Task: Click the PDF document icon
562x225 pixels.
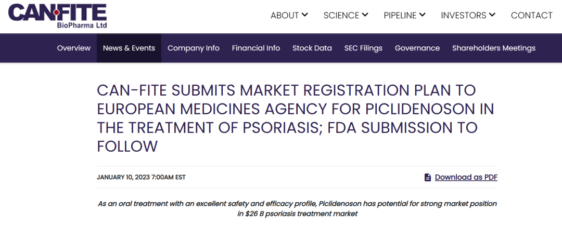Action: (428, 177)
